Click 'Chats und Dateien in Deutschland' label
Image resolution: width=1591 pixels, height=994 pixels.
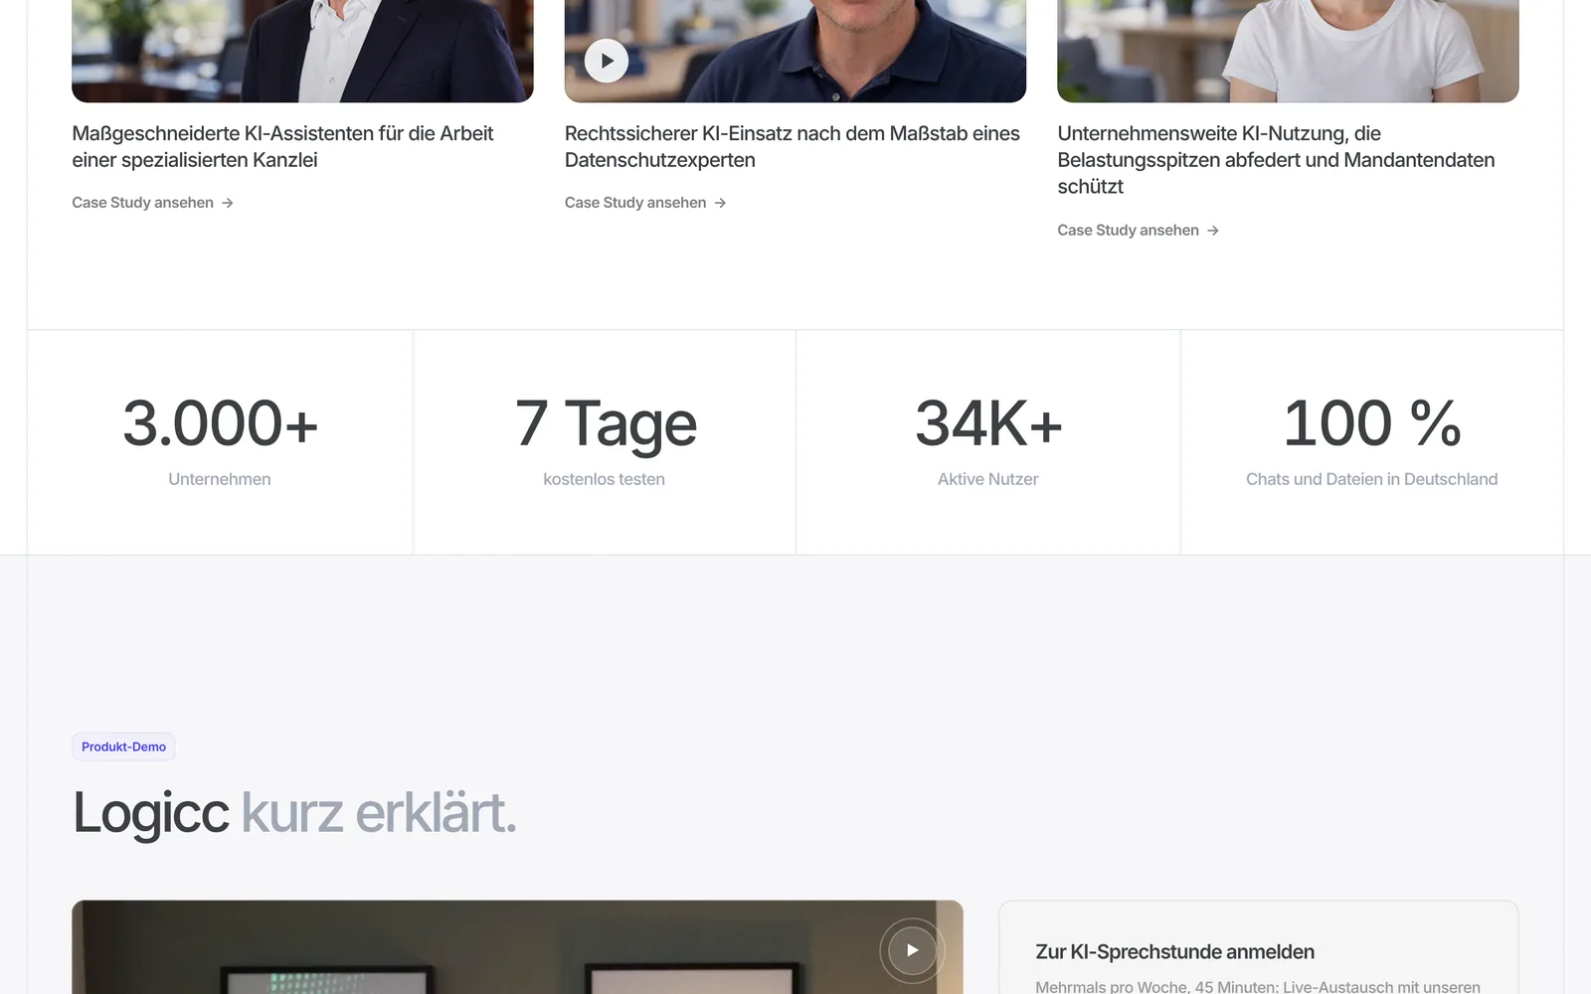click(1371, 479)
